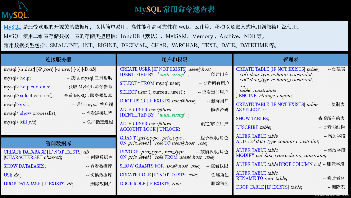Click the DROP DATABASE IF EXISTS command
Screen dimensions: 351x198
tap(39, 184)
